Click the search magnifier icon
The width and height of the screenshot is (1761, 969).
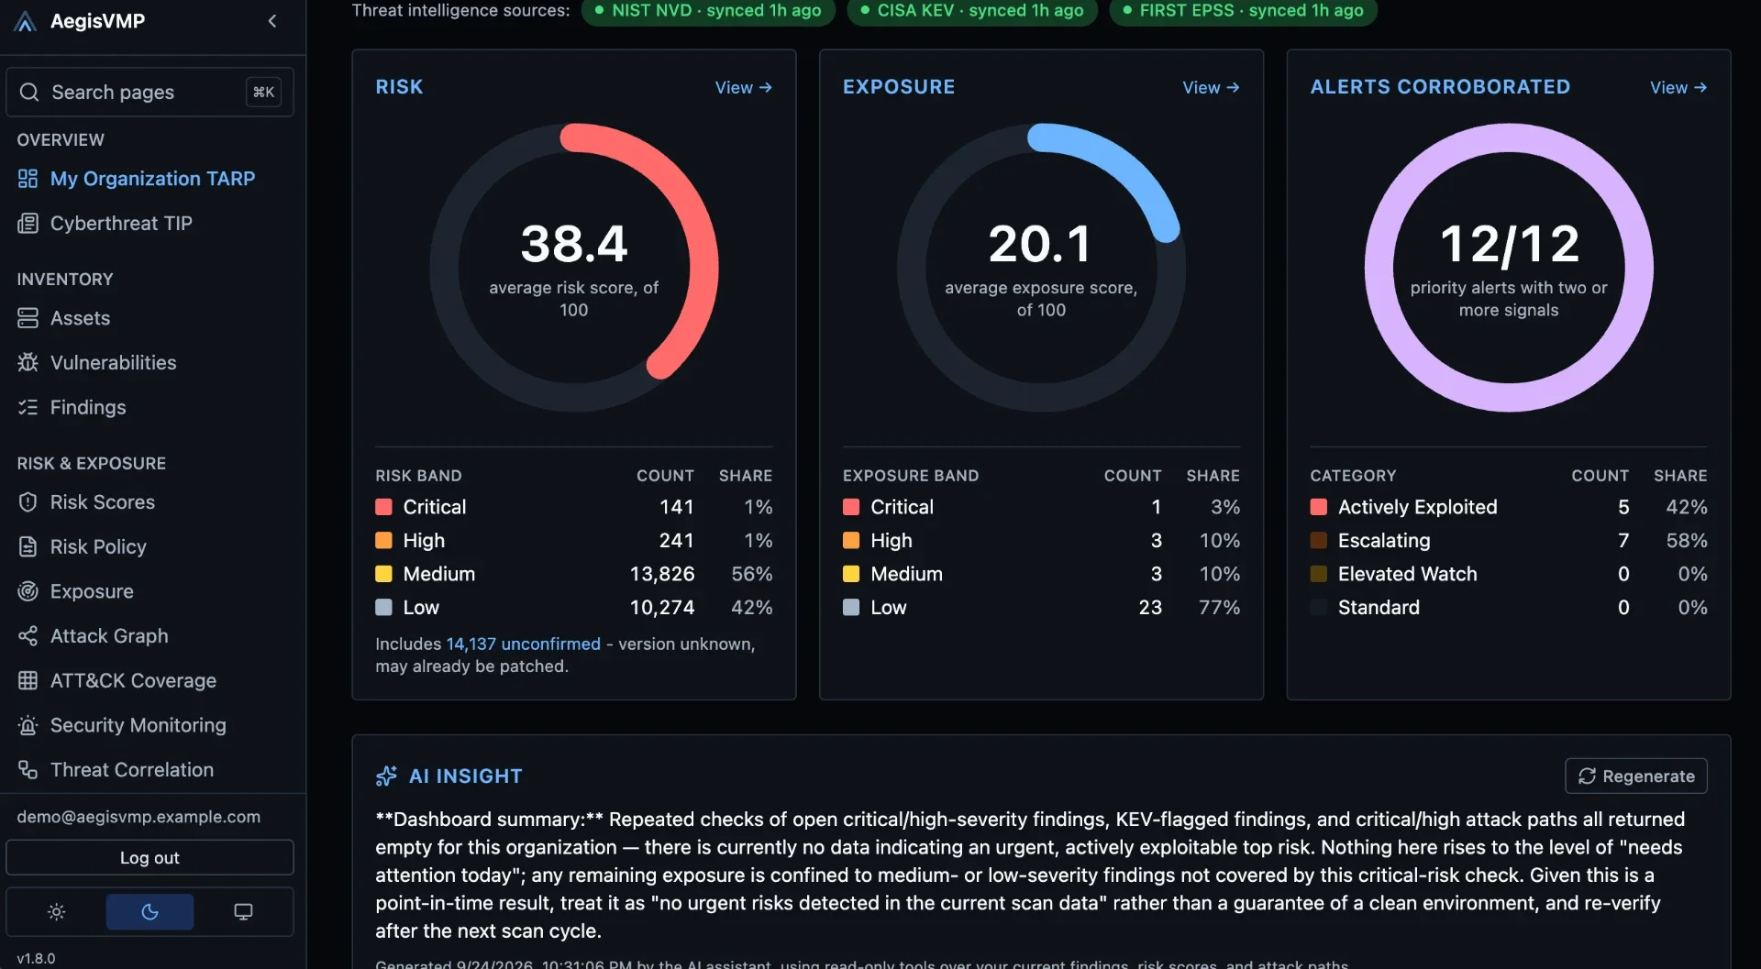tap(29, 92)
